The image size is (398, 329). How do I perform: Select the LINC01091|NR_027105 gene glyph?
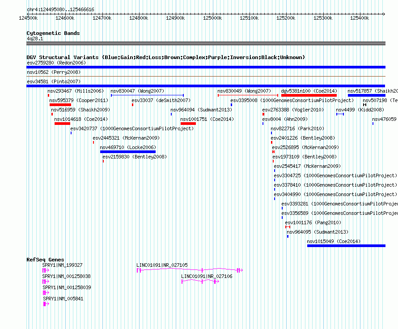point(190,270)
